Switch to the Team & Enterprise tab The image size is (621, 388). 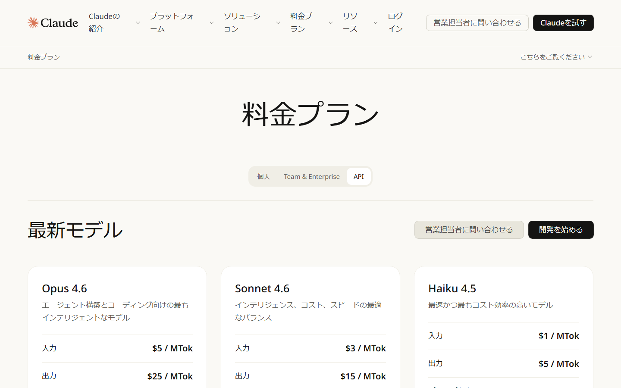[x=312, y=176]
